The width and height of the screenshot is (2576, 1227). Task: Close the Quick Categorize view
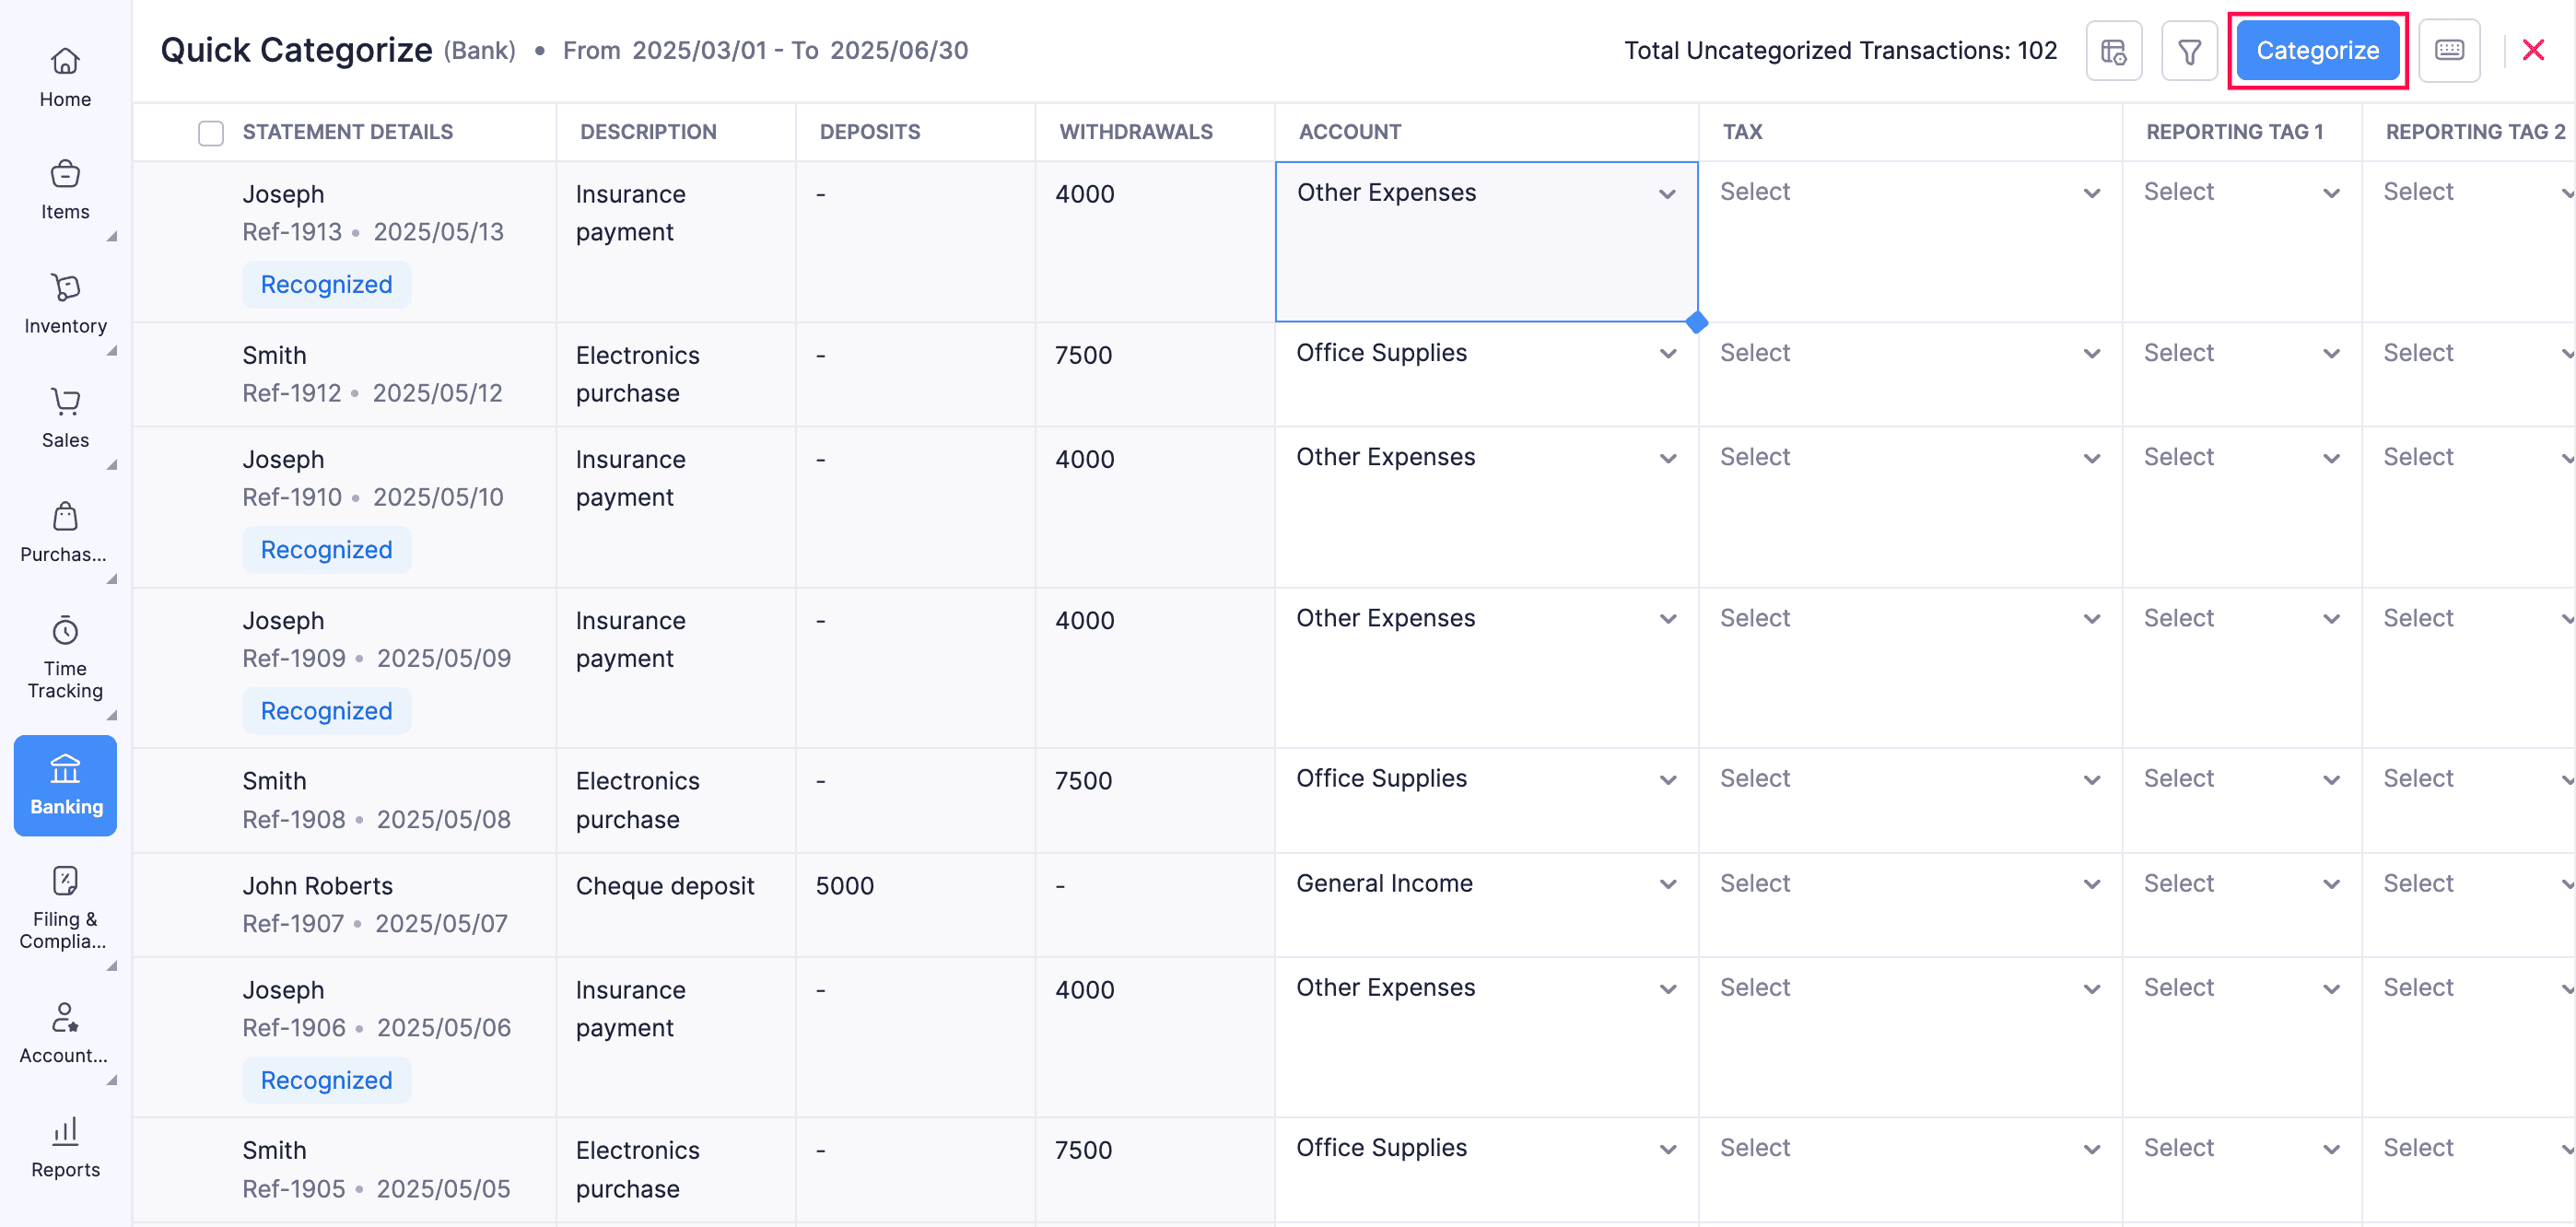[x=2532, y=51]
